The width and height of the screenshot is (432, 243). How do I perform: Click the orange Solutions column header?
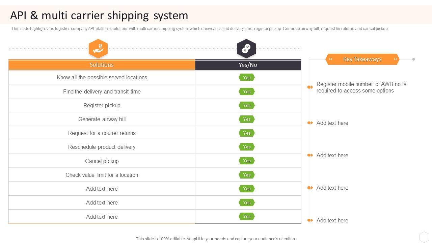point(102,65)
